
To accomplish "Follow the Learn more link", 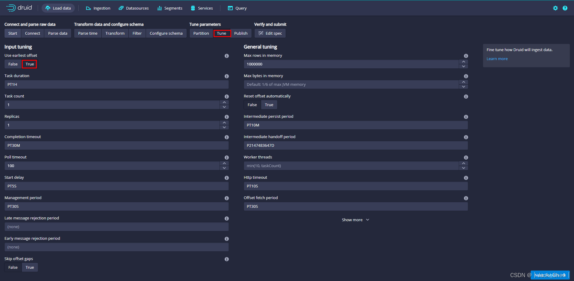I will point(497,59).
